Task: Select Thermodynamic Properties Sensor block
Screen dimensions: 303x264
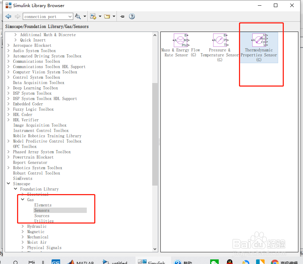Action: point(259,48)
